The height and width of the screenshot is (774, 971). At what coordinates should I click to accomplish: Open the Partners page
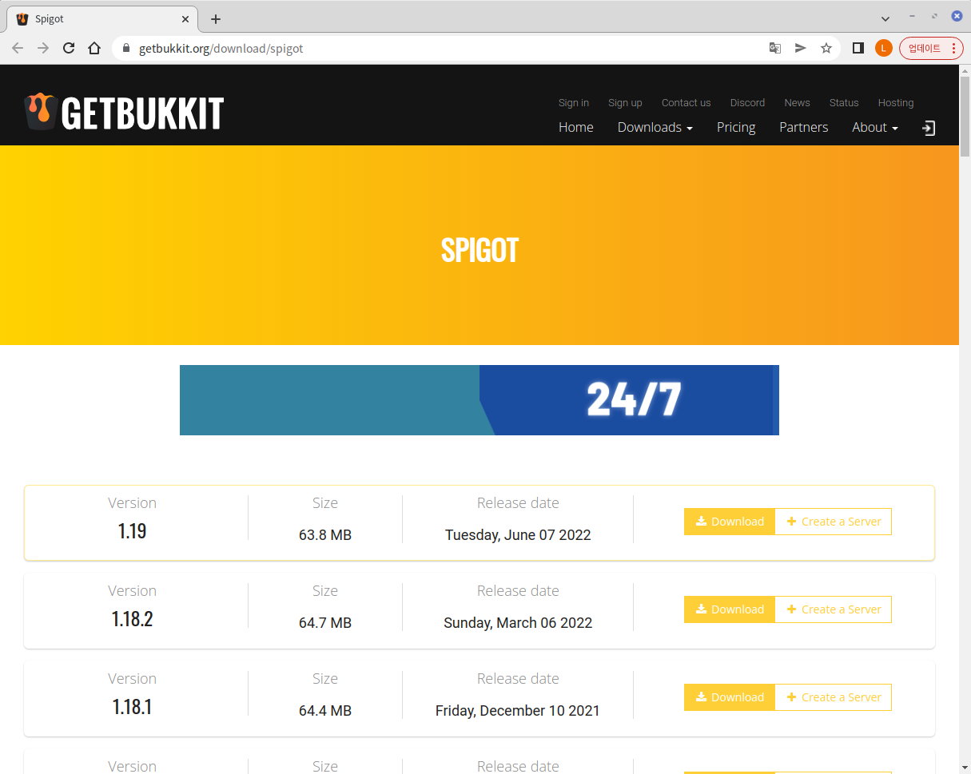tap(803, 127)
